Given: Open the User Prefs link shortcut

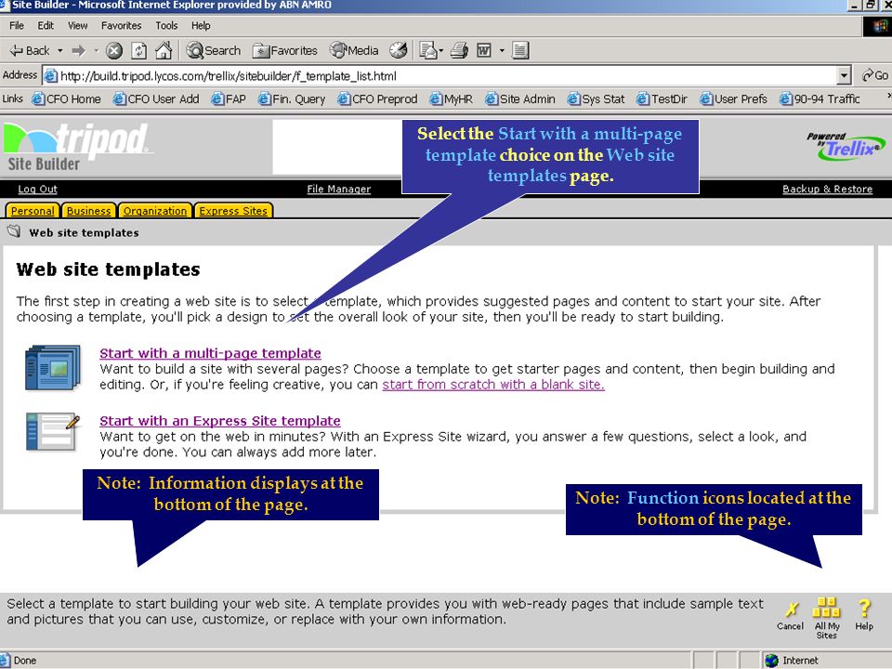Looking at the screenshot, I should point(733,99).
